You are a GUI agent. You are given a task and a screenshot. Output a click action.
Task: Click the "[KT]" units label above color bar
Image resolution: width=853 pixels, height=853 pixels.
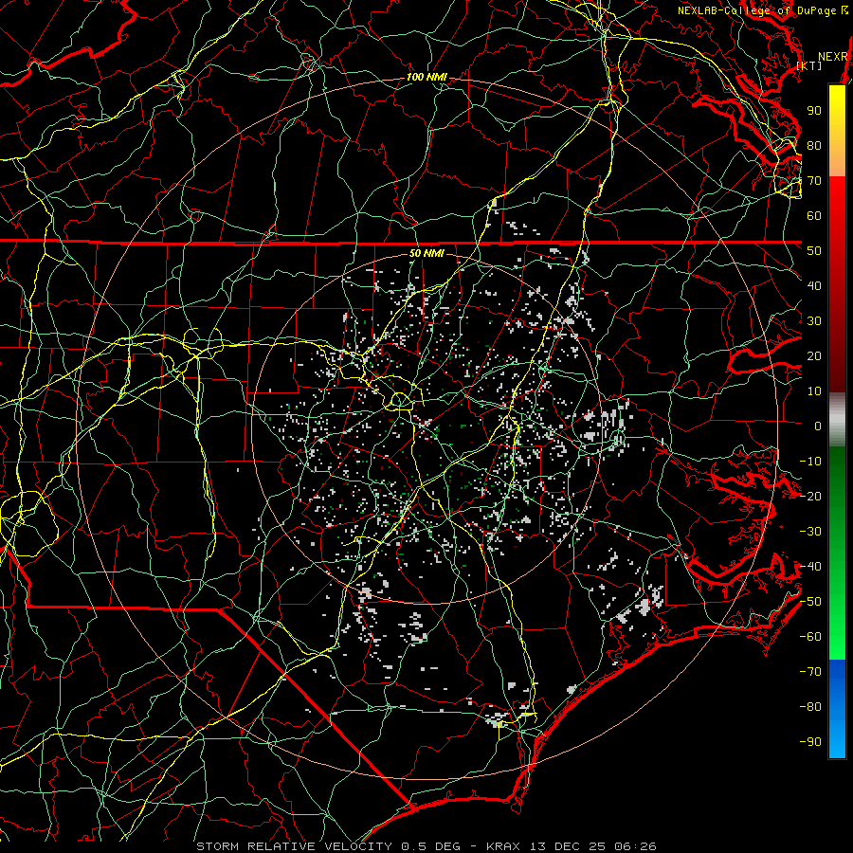pyautogui.click(x=809, y=65)
